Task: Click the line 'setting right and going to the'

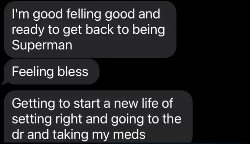Action: click(97, 119)
